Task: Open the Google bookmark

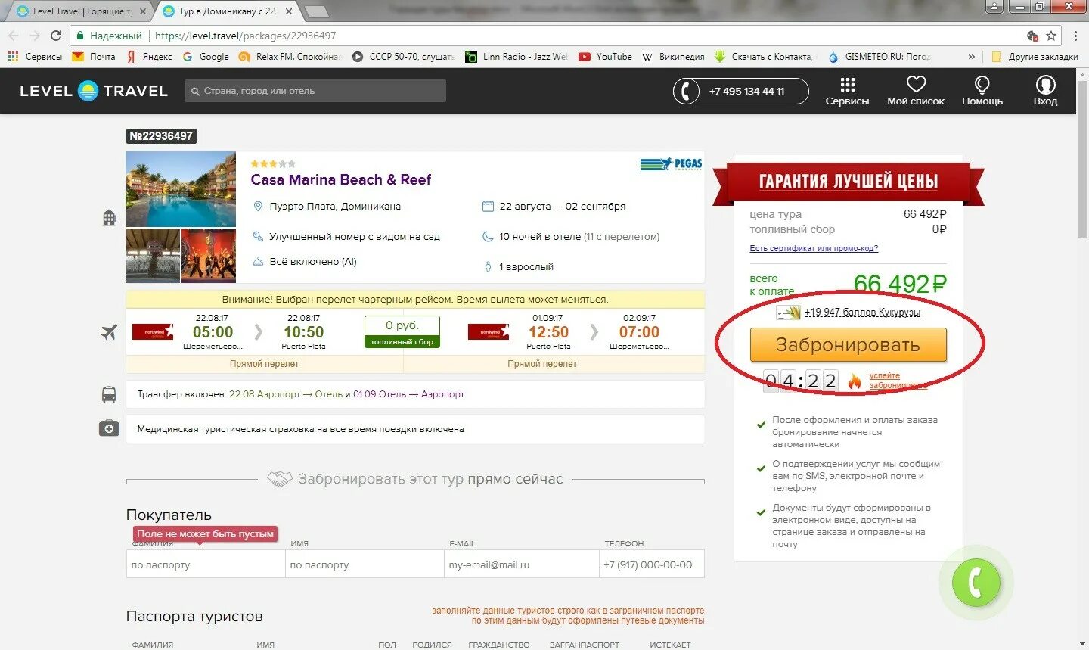Action: [206, 57]
